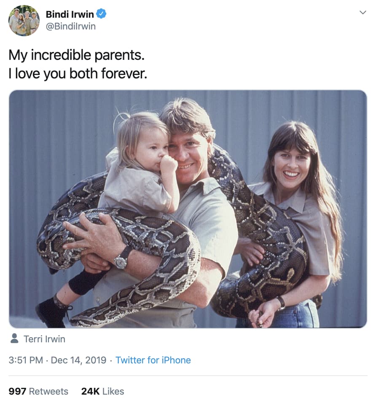Open the @BindiIrwin handle link
This screenshot has width=376, height=406.
pyautogui.click(x=71, y=26)
